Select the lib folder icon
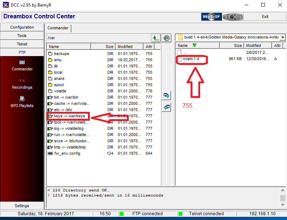 [x=50, y=66]
